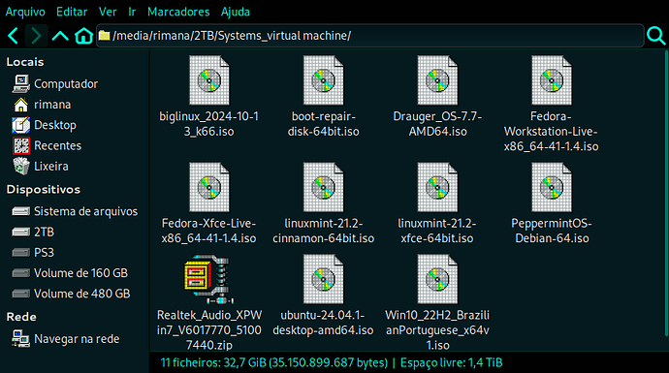Select Computador label in Locais
669x373 pixels.
[66, 84]
